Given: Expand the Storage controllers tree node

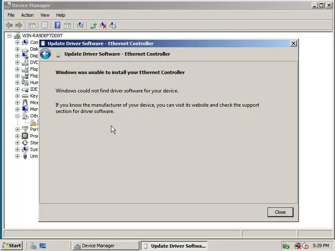Looking at the screenshot, I should coord(17,143).
